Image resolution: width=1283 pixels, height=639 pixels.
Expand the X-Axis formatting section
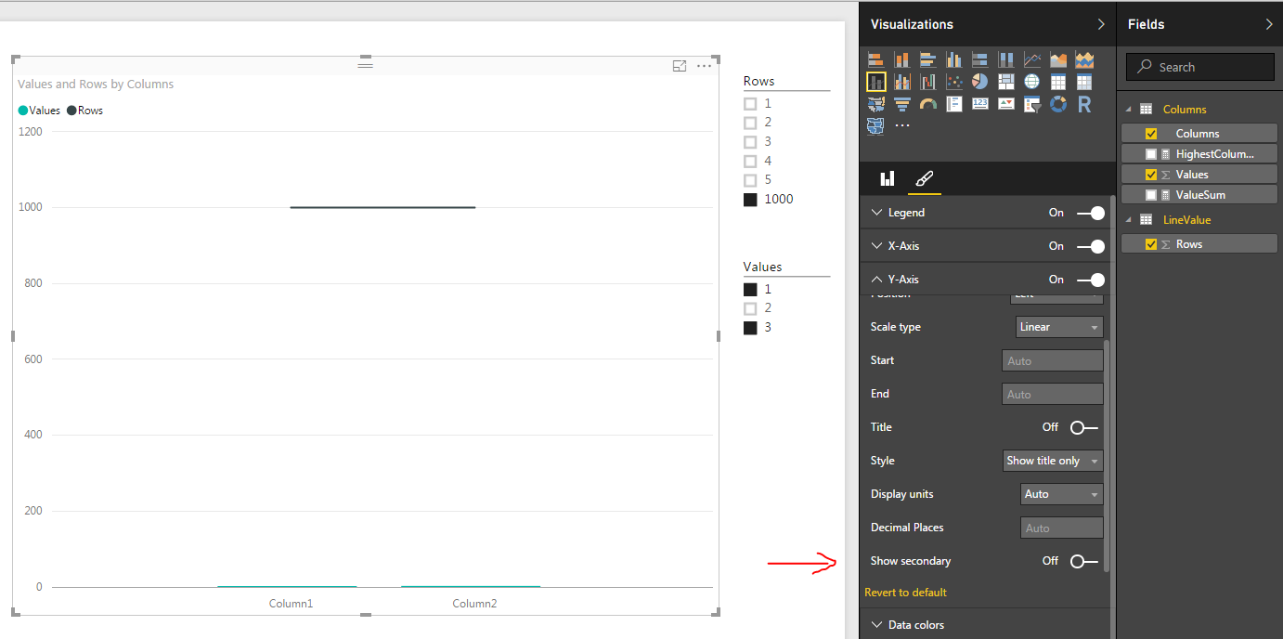[x=877, y=246]
